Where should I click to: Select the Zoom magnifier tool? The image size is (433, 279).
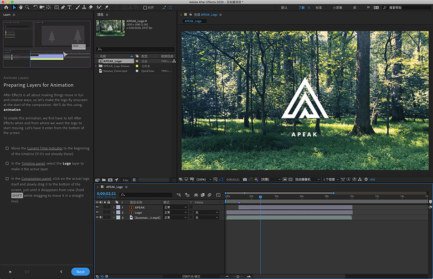tap(27, 7)
